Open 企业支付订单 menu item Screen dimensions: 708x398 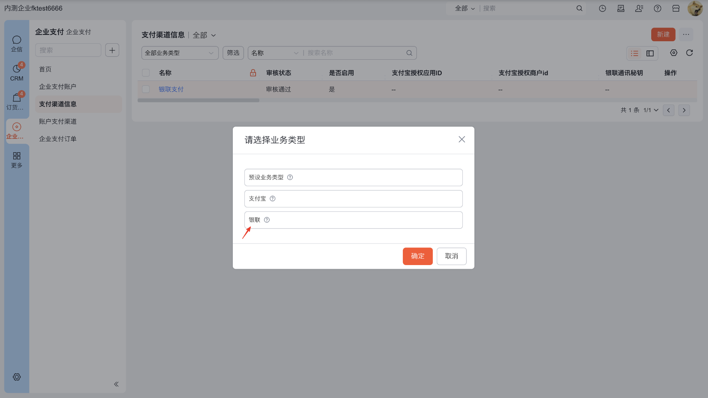[78, 139]
